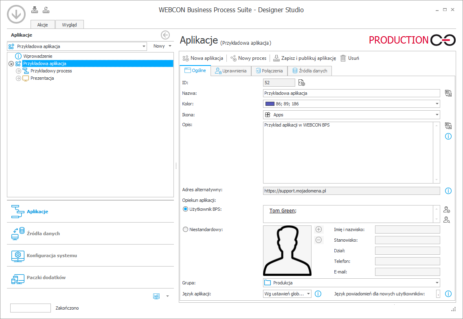This screenshot has height=319, width=463.
Task: Show info for Adres alternatywny
Action: (x=448, y=191)
